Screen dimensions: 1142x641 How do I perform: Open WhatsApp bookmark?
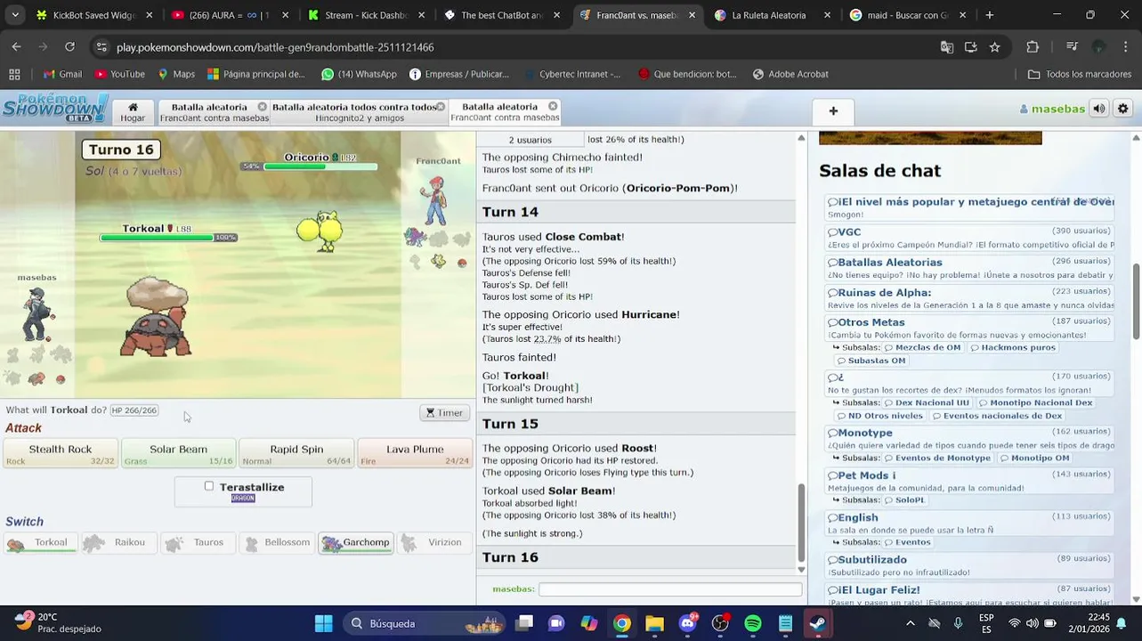point(359,74)
